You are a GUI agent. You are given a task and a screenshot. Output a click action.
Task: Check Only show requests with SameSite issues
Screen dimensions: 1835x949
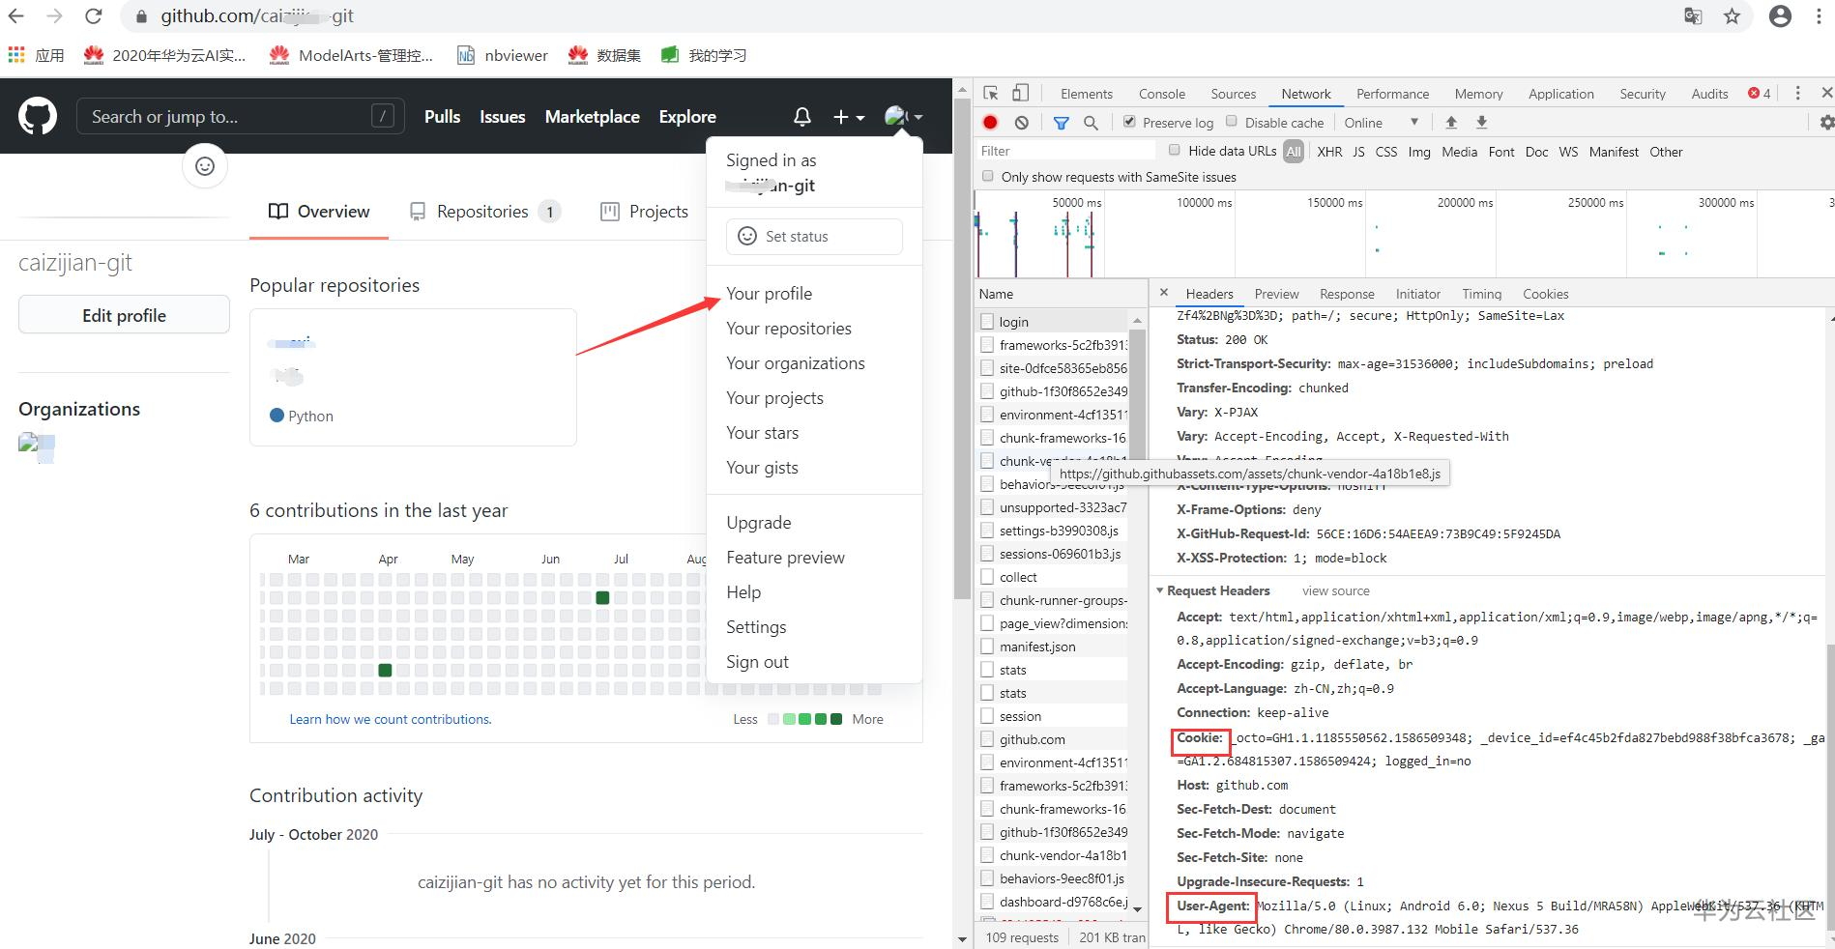(x=988, y=177)
